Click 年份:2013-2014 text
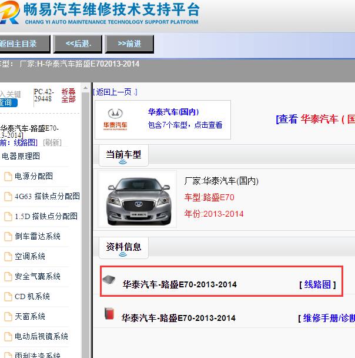 coord(214,214)
